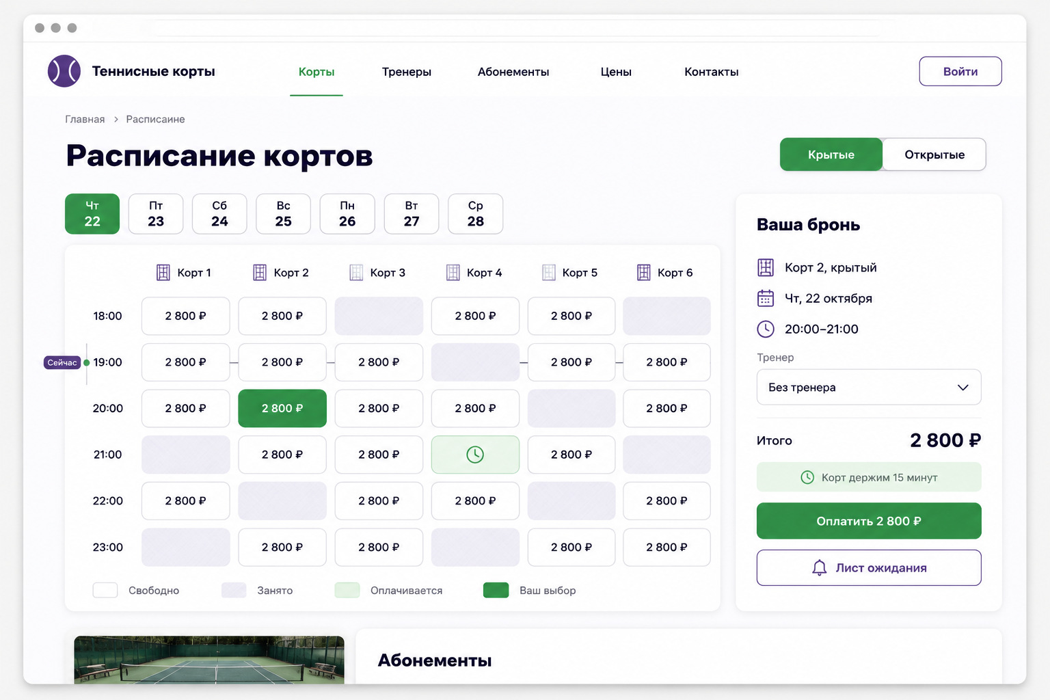Click calendar icon beside Чт, 22 октября
Screen dimensions: 1050x700
click(x=766, y=298)
